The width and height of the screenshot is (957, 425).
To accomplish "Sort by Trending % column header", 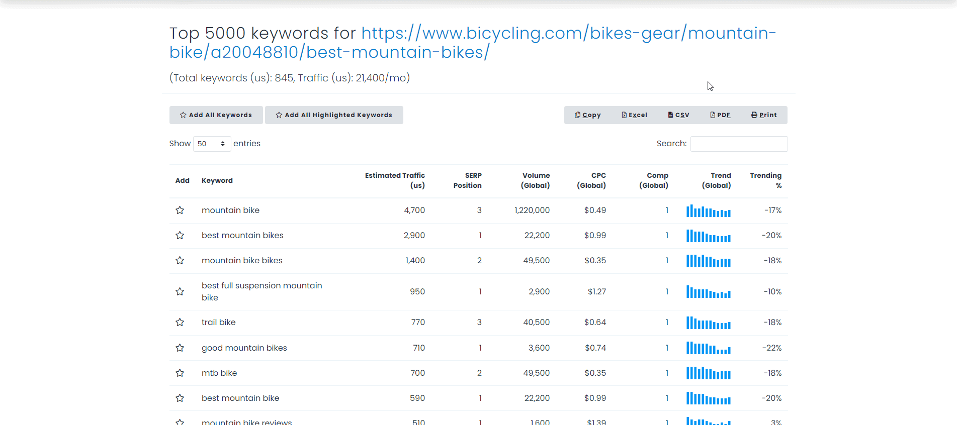I will [765, 180].
